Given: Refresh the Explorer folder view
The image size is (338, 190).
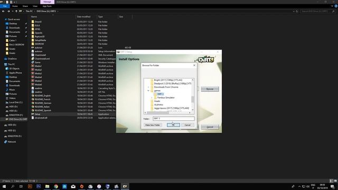Looking at the screenshot, I should [297, 11].
